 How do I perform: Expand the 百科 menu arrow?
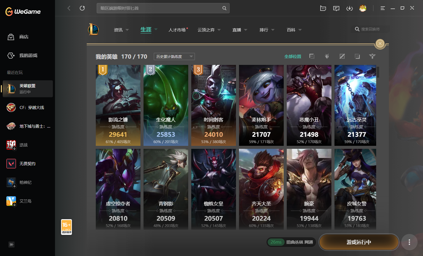(300, 30)
